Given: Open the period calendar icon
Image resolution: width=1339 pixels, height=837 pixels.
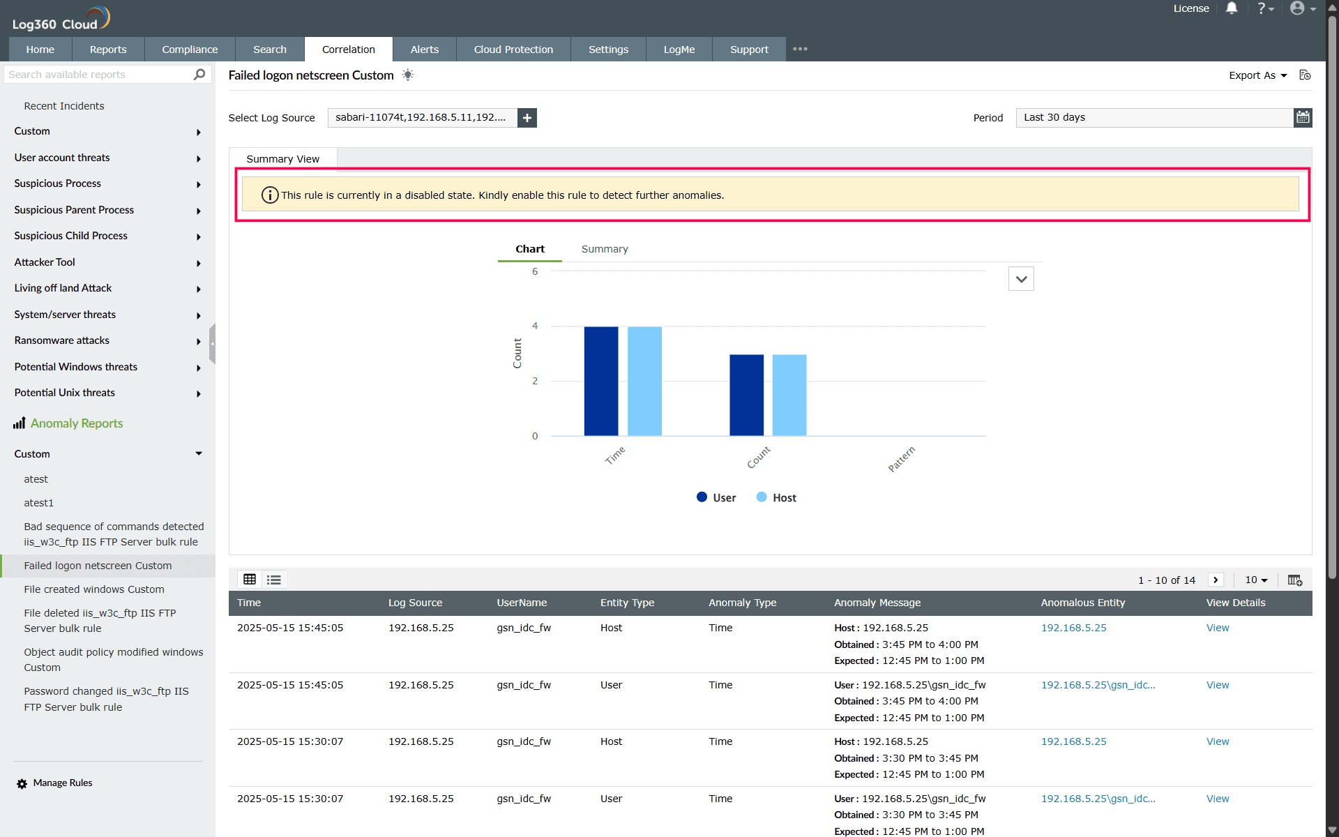Looking at the screenshot, I should click(1302, 118).
